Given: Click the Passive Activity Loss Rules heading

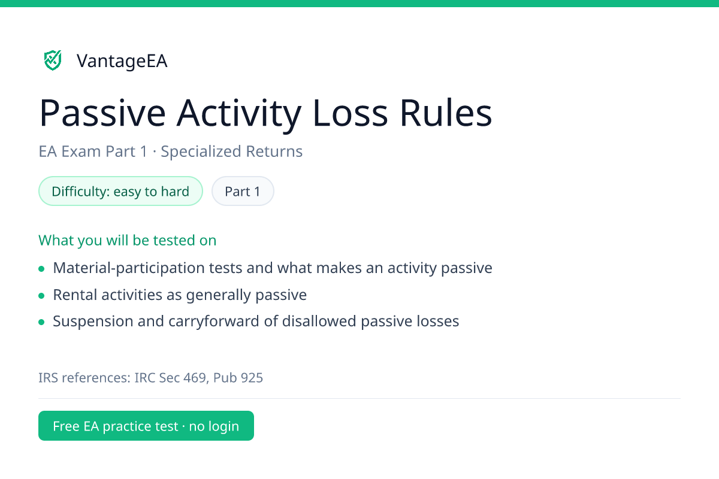Looking at the screenshot, I should pos(265,113).
